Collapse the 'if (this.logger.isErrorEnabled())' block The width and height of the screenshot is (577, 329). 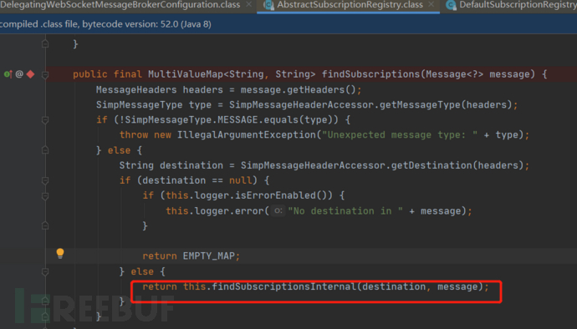click(x=45, y=196)
